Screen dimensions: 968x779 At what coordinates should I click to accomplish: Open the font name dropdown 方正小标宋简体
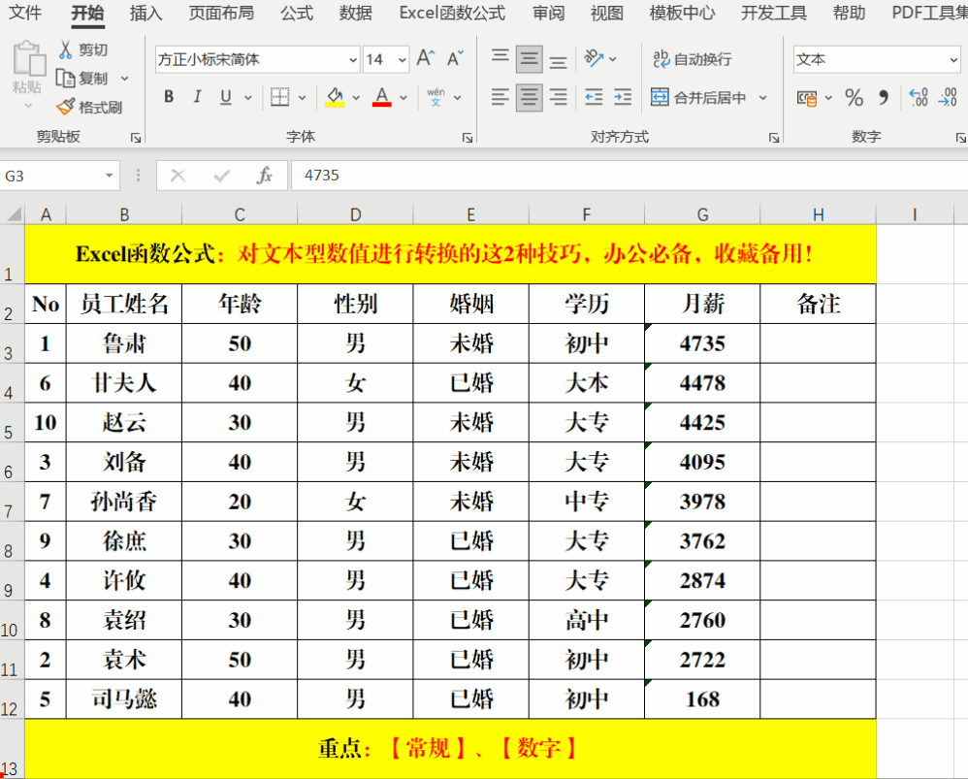tap(353, 60)
